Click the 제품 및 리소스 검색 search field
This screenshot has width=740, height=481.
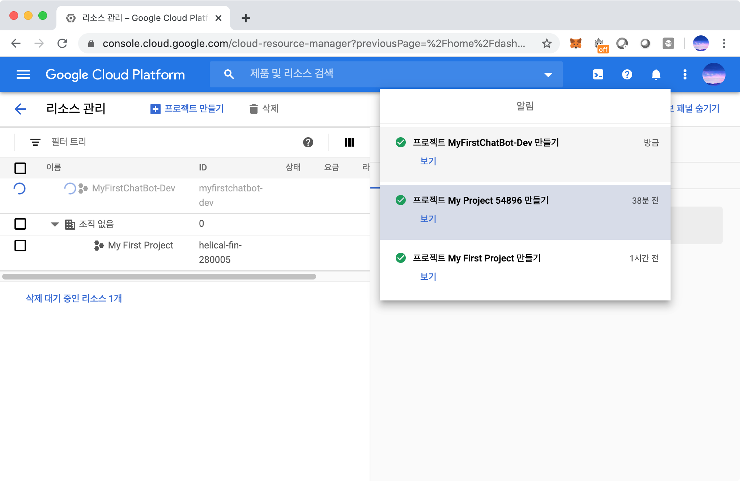tap(380, 74)
